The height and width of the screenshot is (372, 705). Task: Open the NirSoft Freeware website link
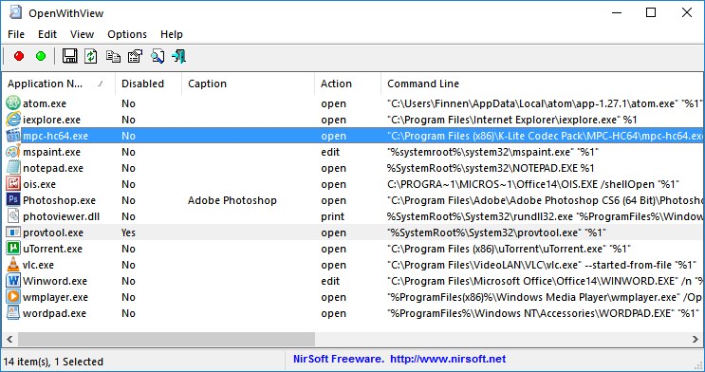pyautogui.click(x=399, y=359)
